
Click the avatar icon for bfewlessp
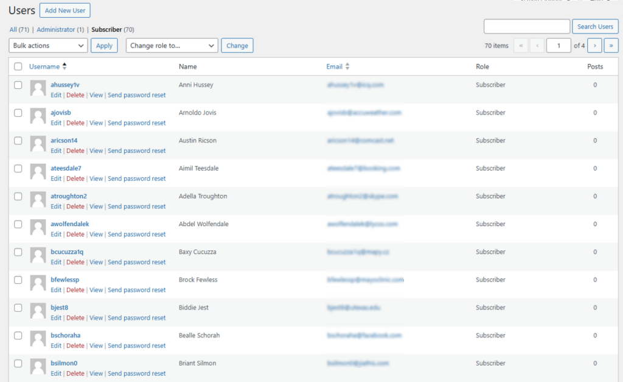(38, 283)
